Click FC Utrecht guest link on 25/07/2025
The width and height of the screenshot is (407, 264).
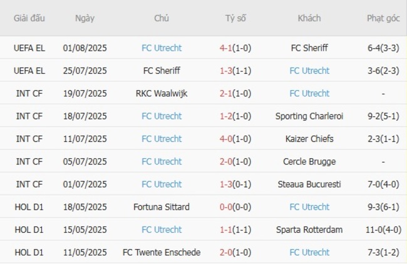click(x=309, y=71)
